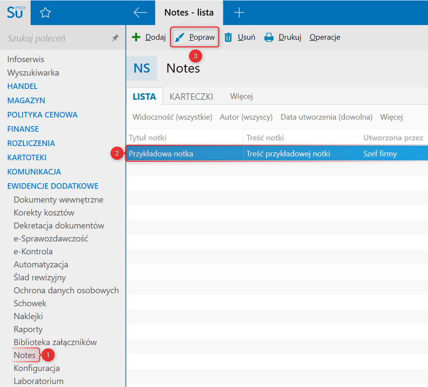This screenshot has height=387, width=428.
Task: Open a new tab with plus icon
Action: tap(239, 13)
